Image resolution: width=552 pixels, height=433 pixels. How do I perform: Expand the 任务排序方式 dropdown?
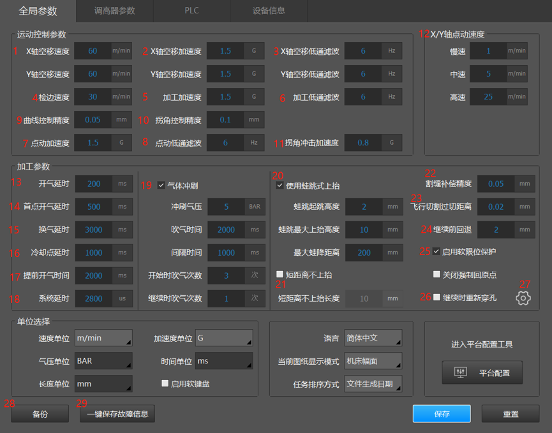pyautogui.click(x=373, y=383)
